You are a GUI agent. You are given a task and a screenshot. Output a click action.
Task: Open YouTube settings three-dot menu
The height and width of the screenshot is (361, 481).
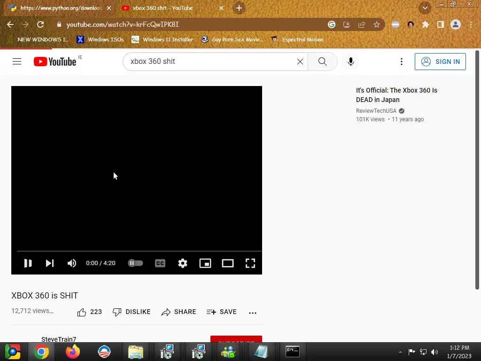point(401,62)
